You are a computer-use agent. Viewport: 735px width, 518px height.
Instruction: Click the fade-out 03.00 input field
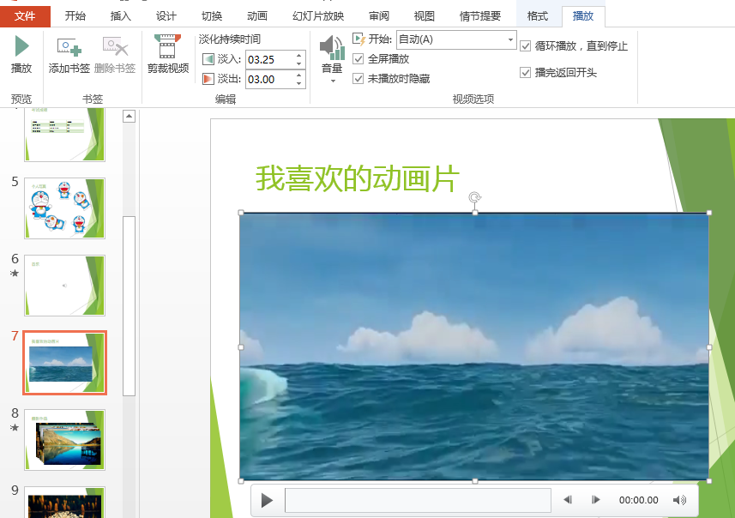pos(269,79)
